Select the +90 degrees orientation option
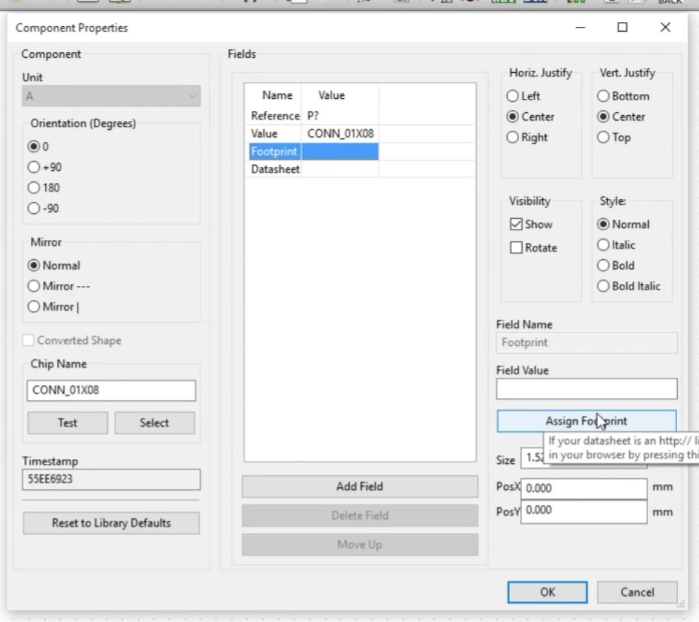Image resolution: width=699 pixels, height=622 pixels. (34, 167)
